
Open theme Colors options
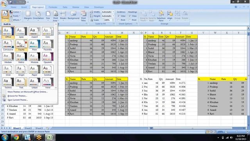15,12
